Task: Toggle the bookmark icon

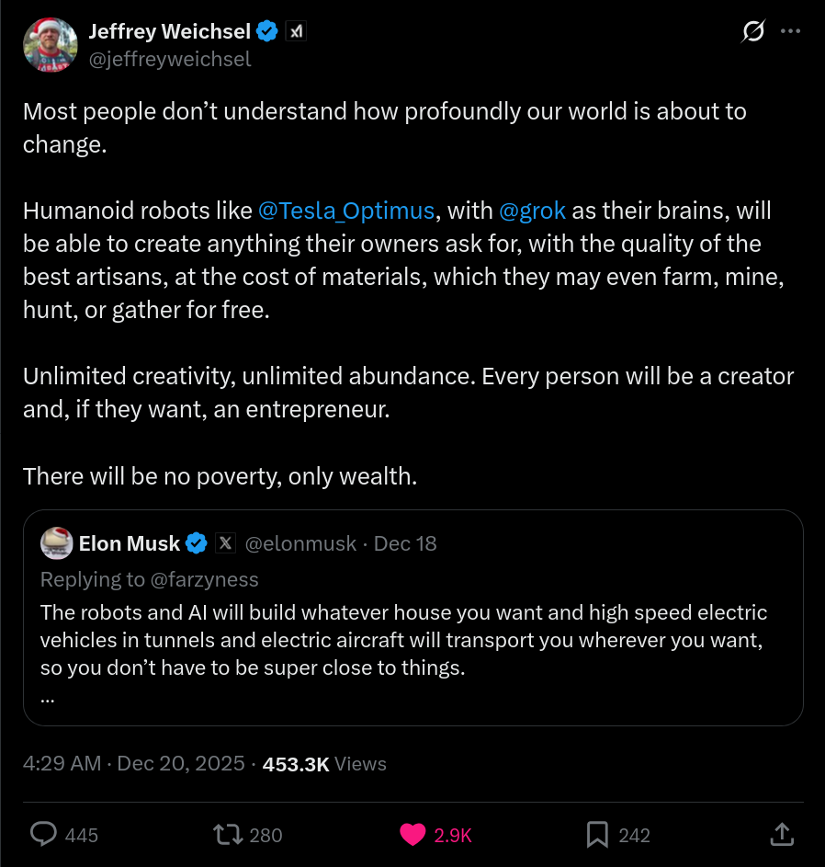Action: point(597,834)
